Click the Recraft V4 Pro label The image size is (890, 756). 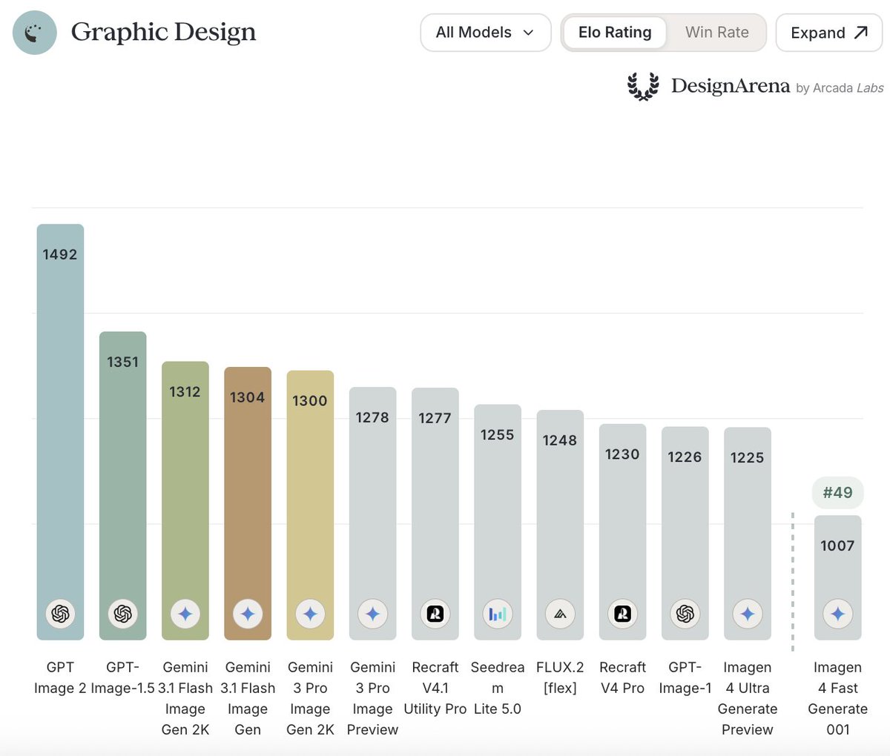[x=623, y=677]
